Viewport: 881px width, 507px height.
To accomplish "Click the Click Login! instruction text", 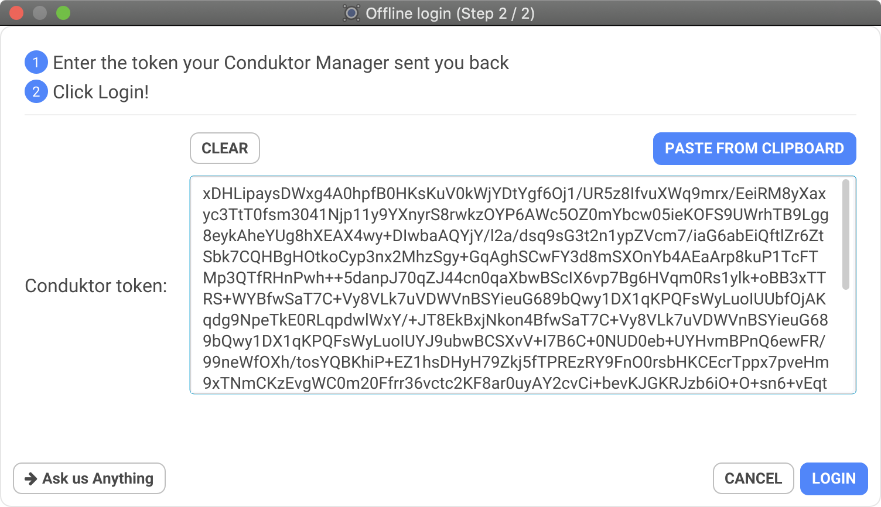I will click(x=101, y=92).
